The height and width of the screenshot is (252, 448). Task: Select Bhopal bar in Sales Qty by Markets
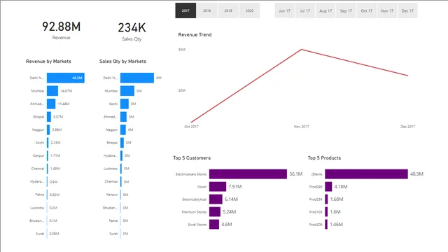pos(122,143)
